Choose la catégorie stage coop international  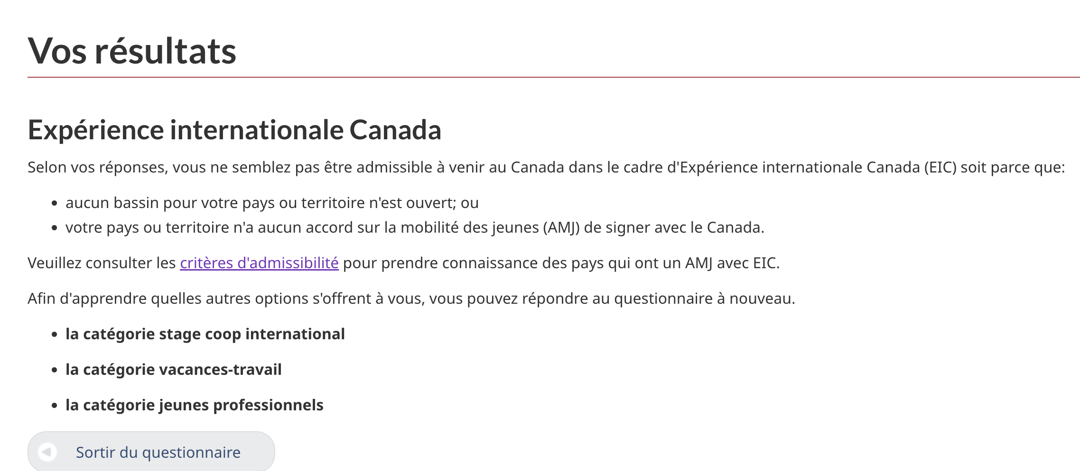(205, 334)
